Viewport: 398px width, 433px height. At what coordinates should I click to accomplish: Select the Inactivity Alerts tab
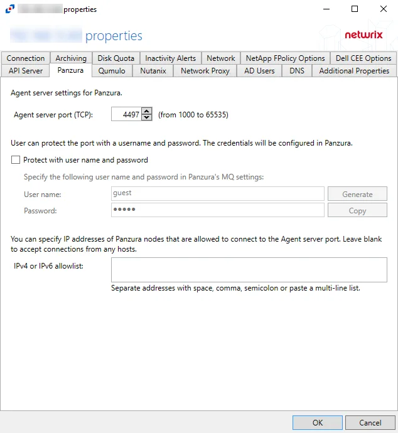[x=170, y=58]
